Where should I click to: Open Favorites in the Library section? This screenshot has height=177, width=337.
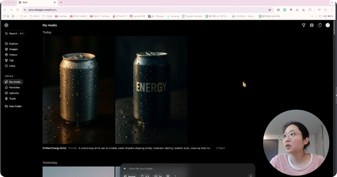14,87
